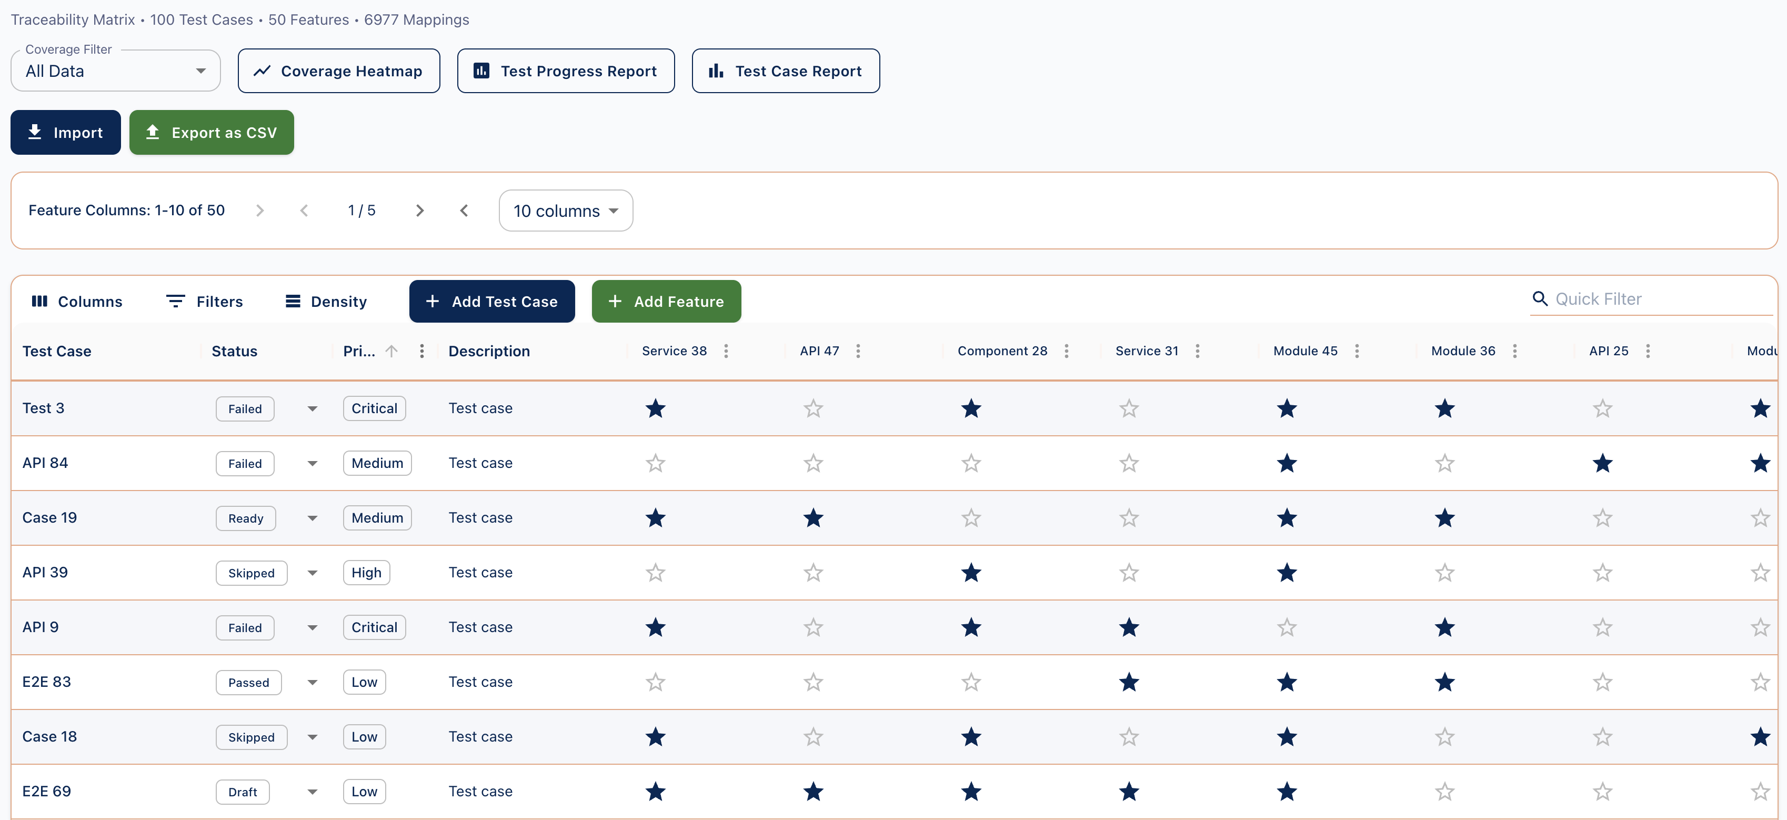Click the API 47 column menu icon
This screenshot has height=820, width=1787.
click(857, 351)
